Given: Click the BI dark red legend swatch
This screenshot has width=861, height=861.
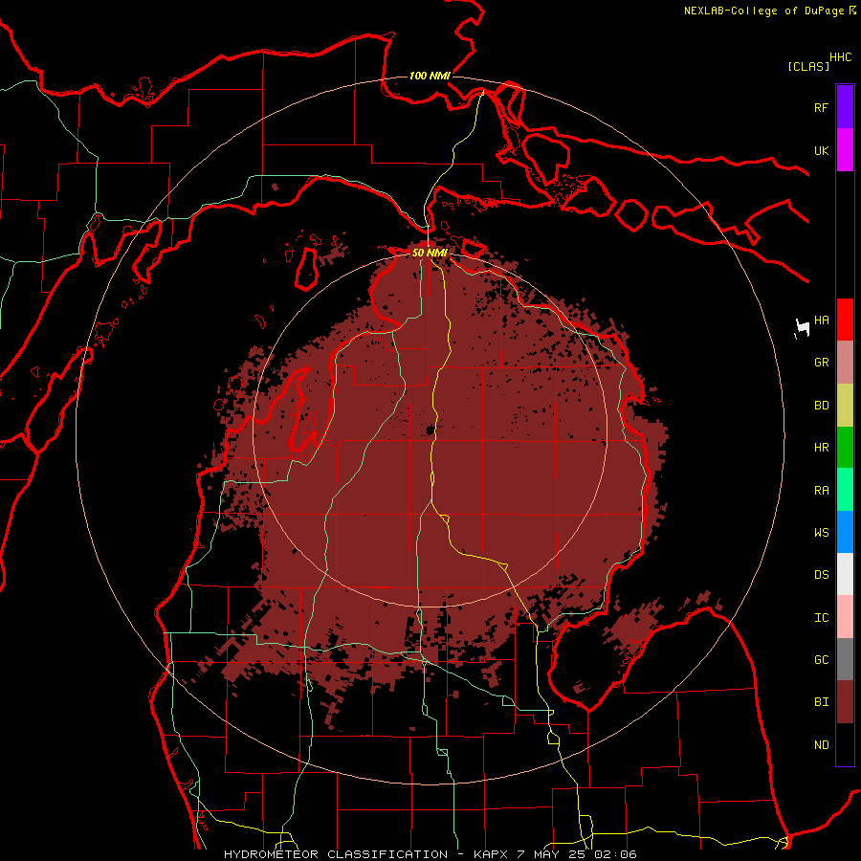Looking at the screenshot, I should pos(845,702).
